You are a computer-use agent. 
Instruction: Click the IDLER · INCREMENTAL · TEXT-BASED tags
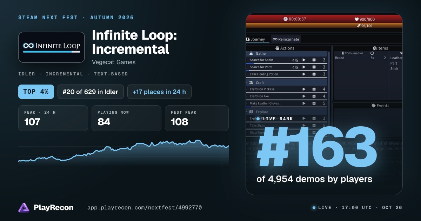(73, 74)
